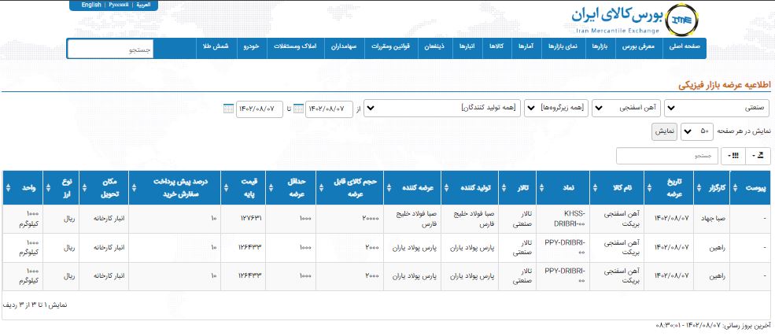
Task: Open انبارها menu
Action: tap(467, 46)
